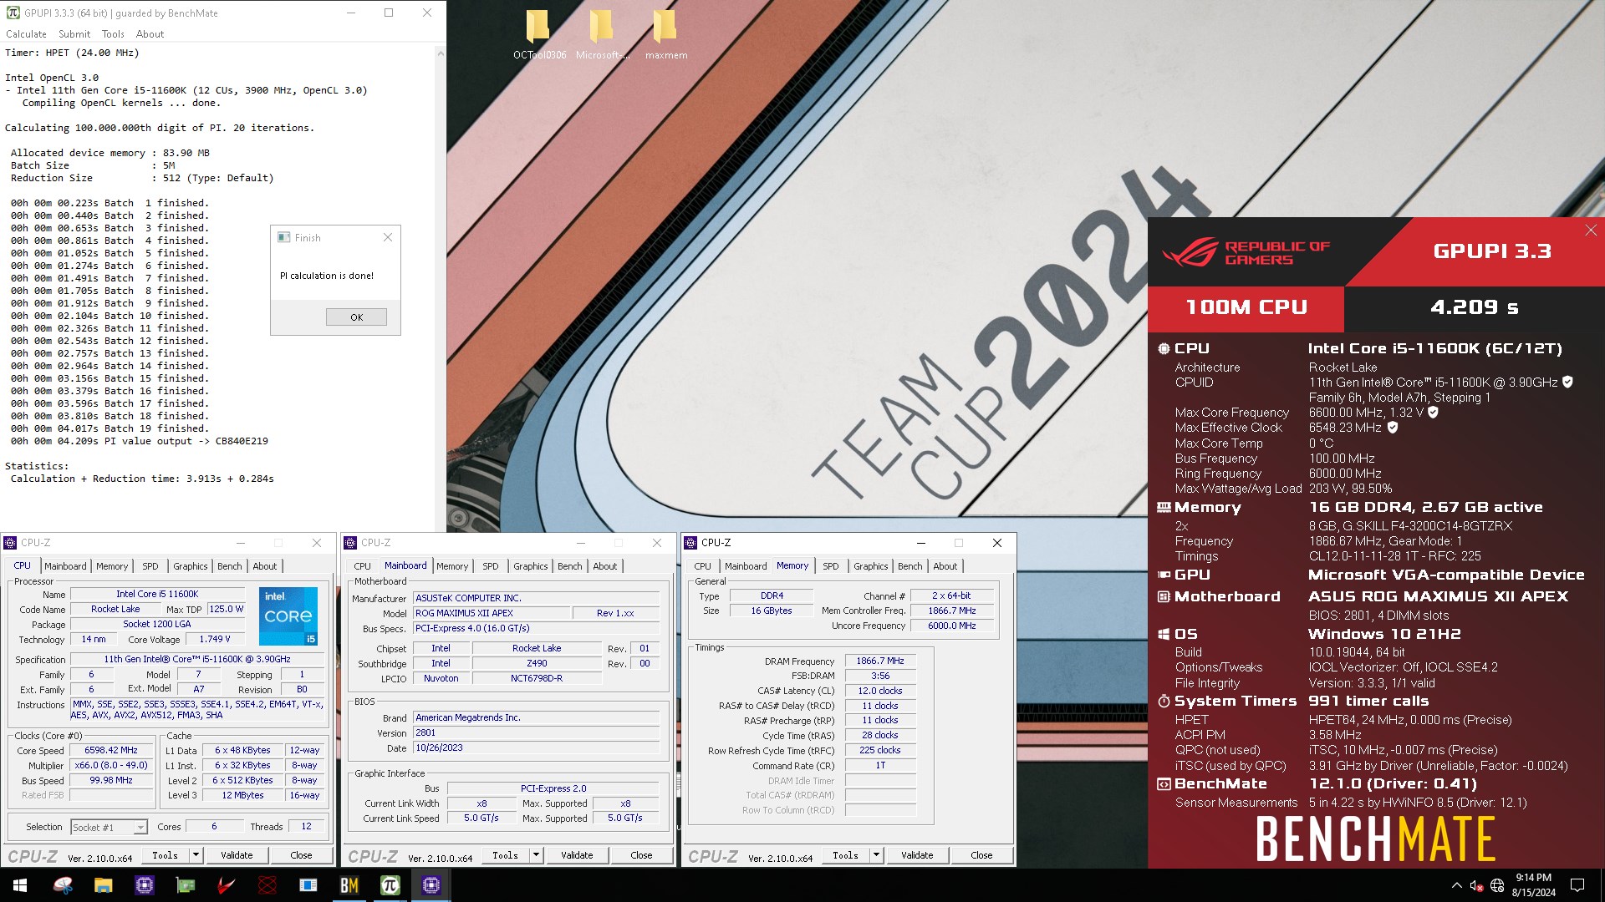
Task: Click Validate in the first CPU-Z window
Action: point(237,854)
